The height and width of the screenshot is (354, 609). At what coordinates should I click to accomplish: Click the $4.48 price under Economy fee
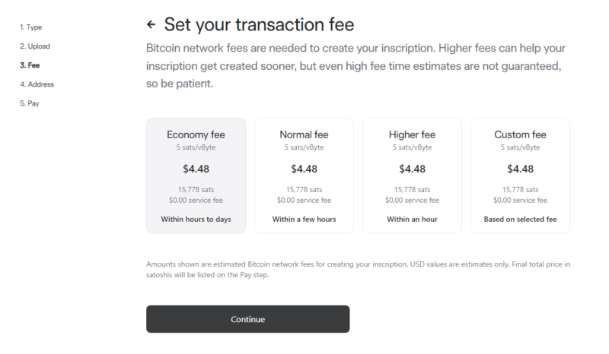[196, 169]
